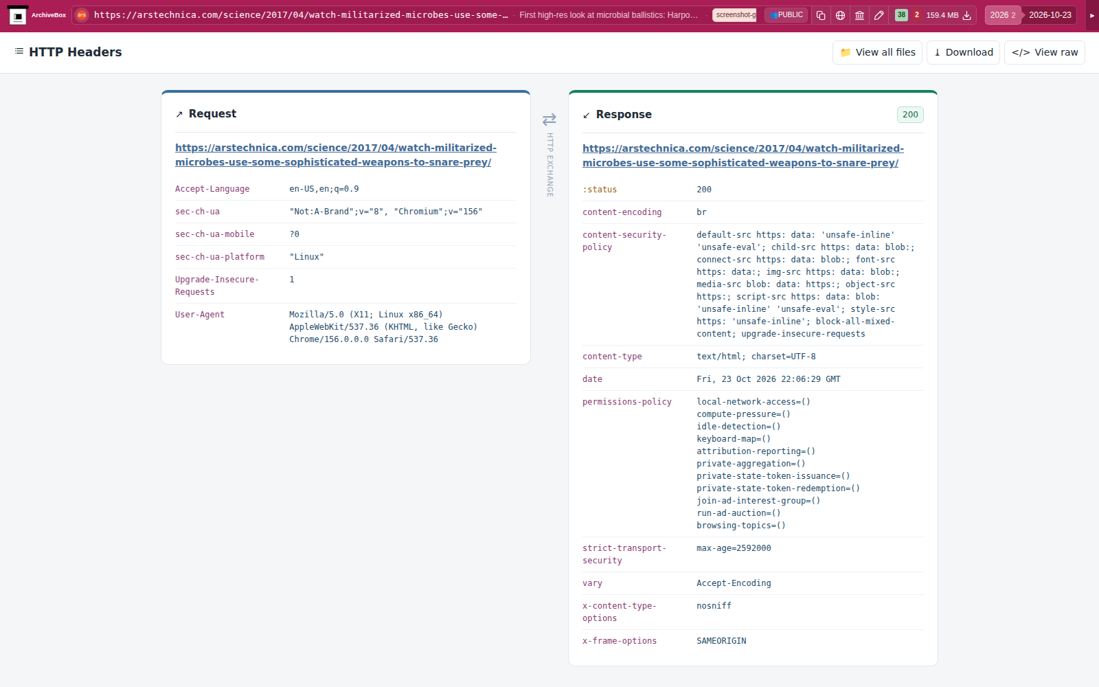Click the View raw button

(x=1045, y=52)
